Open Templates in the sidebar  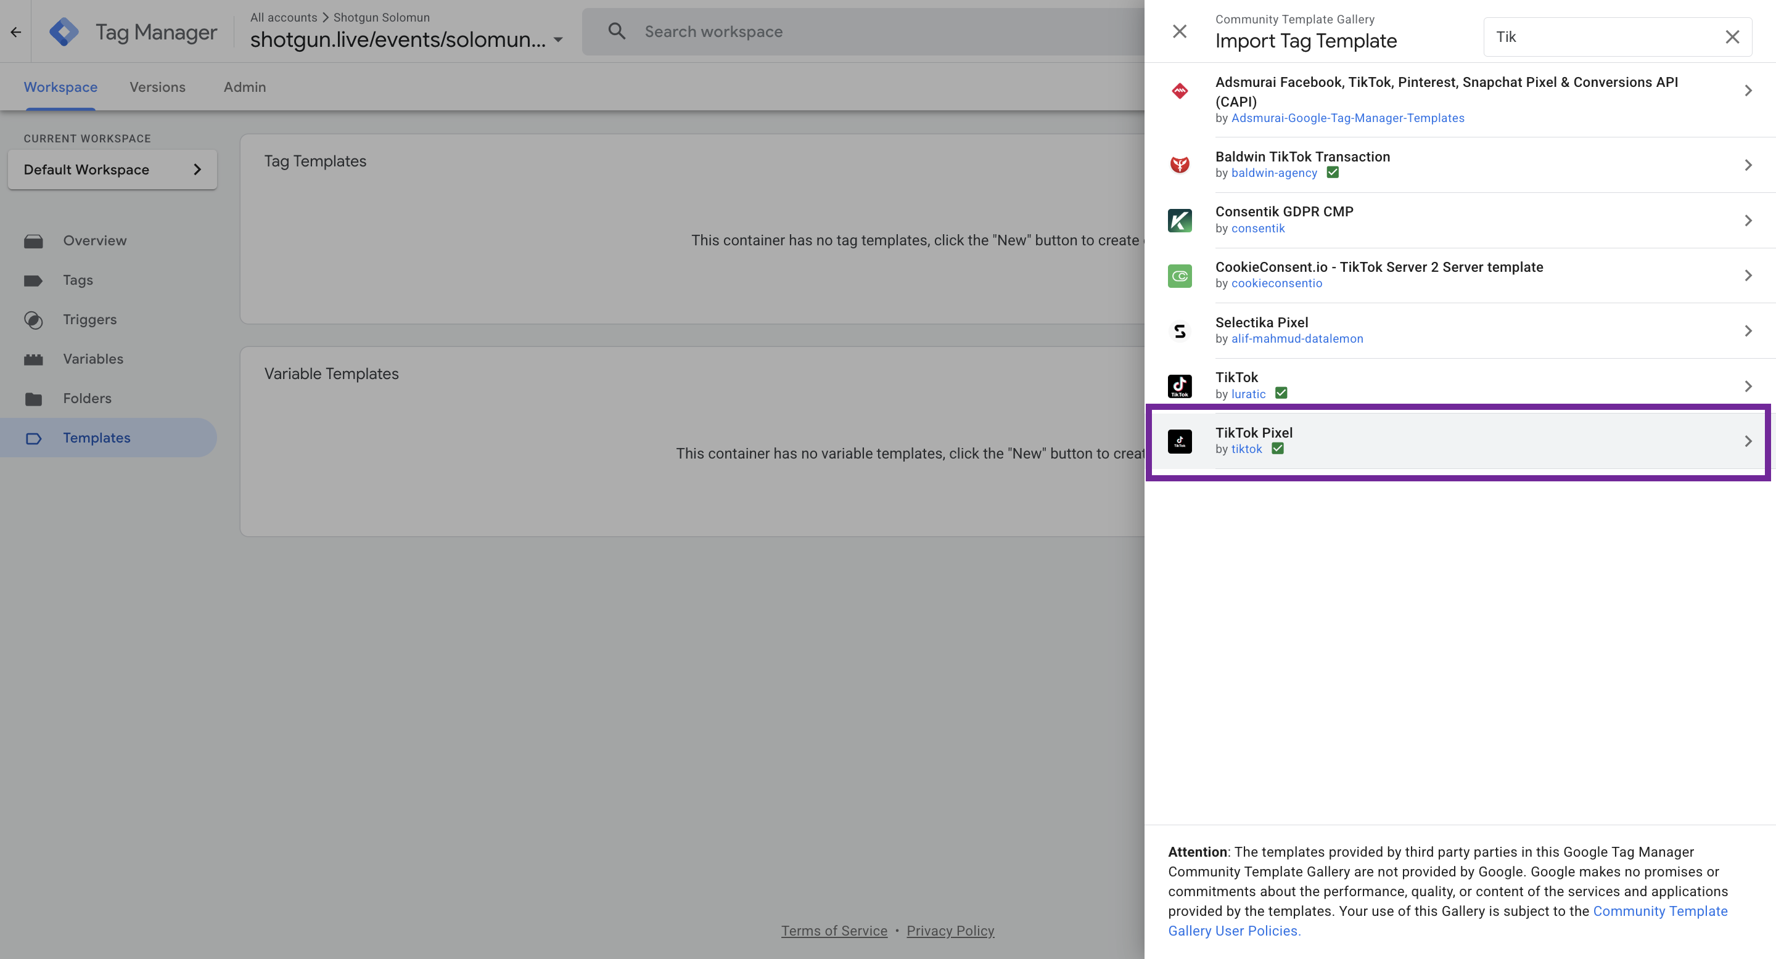(x=109, y=438)
